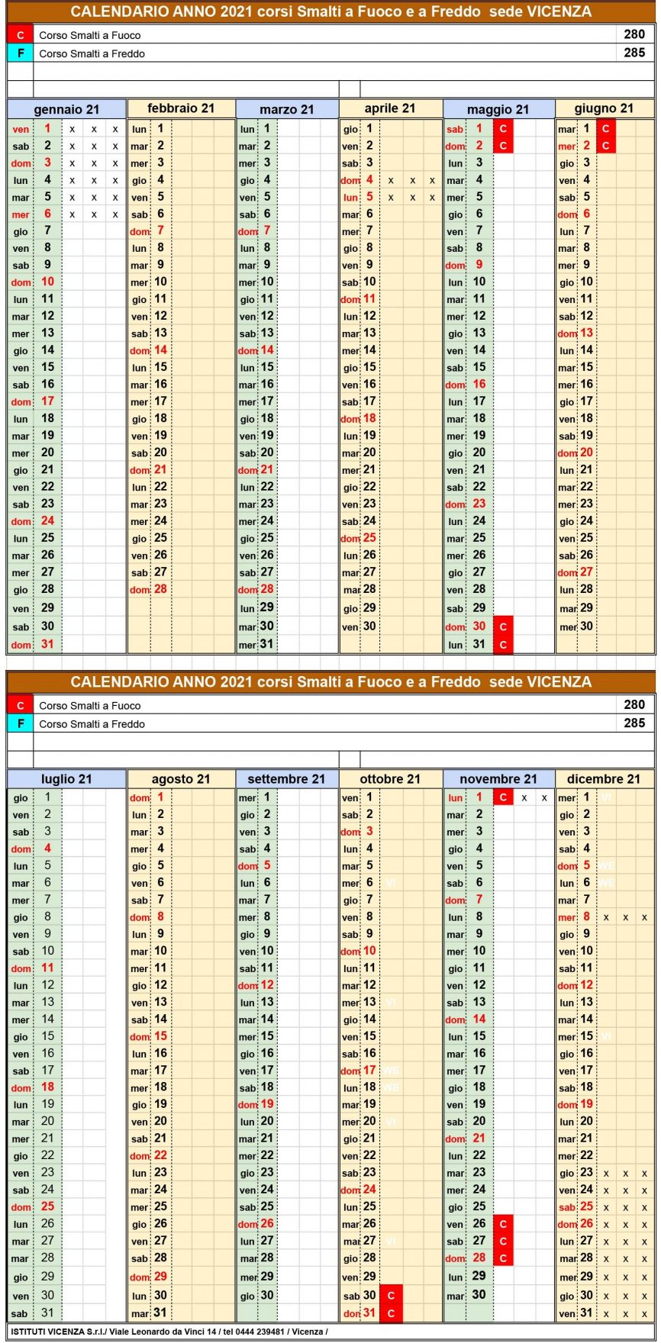Select lun 5 holiday in aprile column

pos(360,196)
